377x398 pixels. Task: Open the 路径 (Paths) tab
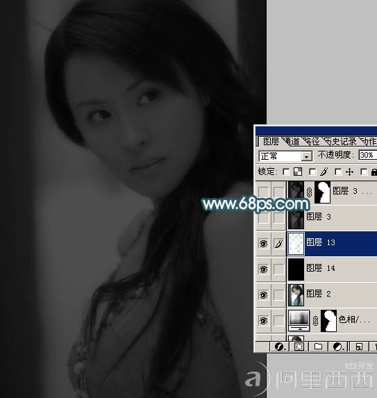tap(312, 142)
